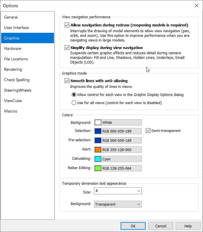Screen dimensions: 203x232
Task: Change the Colors Background White swatch
Action: pyautogui.click(x=118, y=122)
